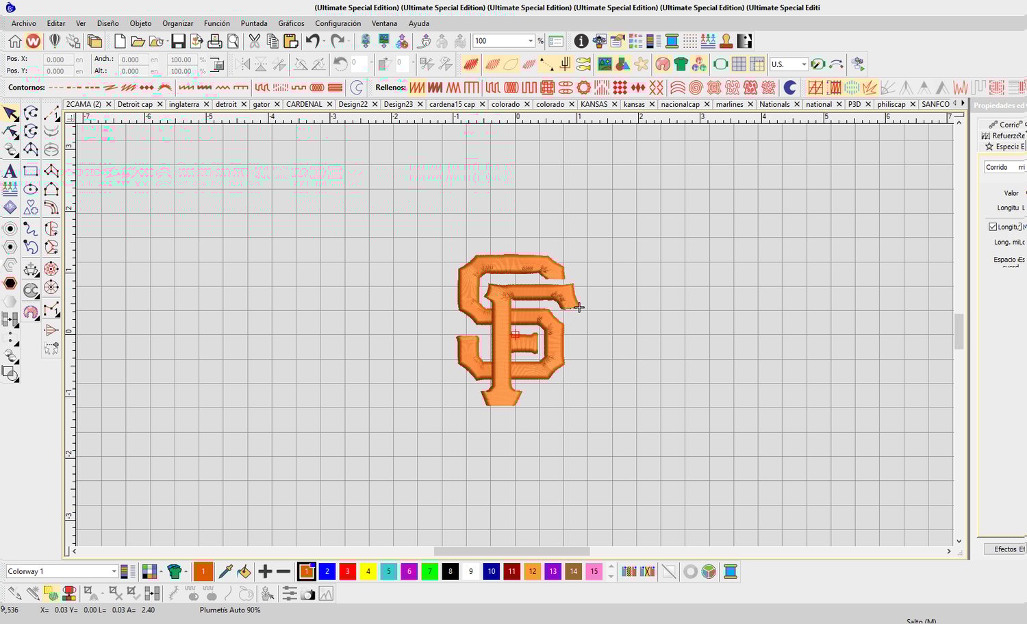Click the Home icon in the toolbar
Screen dimensions: 1027x624
point(14,41)
